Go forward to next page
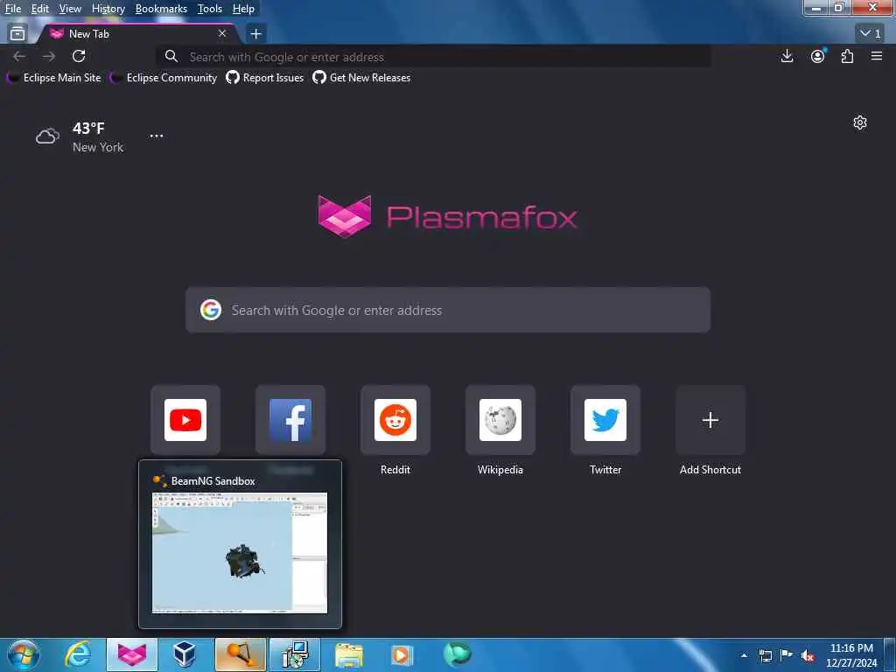This screenshot has width=896, height=672. click(x=49, y=56)
